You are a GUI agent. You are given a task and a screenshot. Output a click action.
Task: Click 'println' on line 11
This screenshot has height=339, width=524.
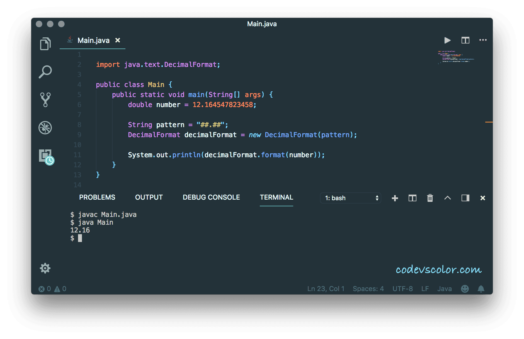click(186, 155)
